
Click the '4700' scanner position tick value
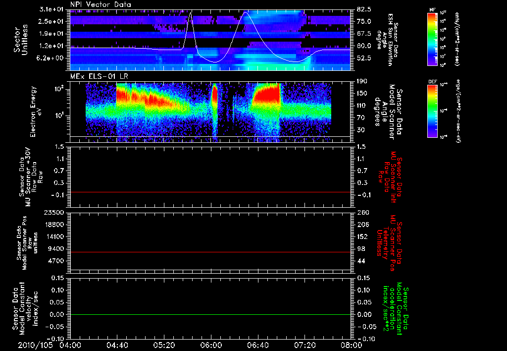coord(55,261)
